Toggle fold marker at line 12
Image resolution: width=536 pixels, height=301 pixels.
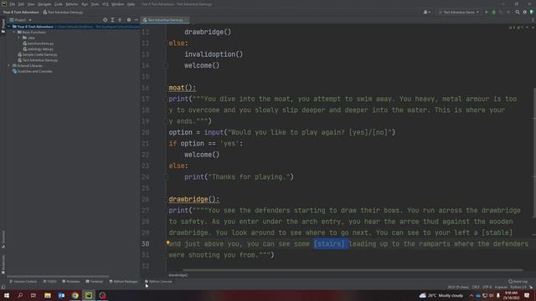[x=166, y=43]
